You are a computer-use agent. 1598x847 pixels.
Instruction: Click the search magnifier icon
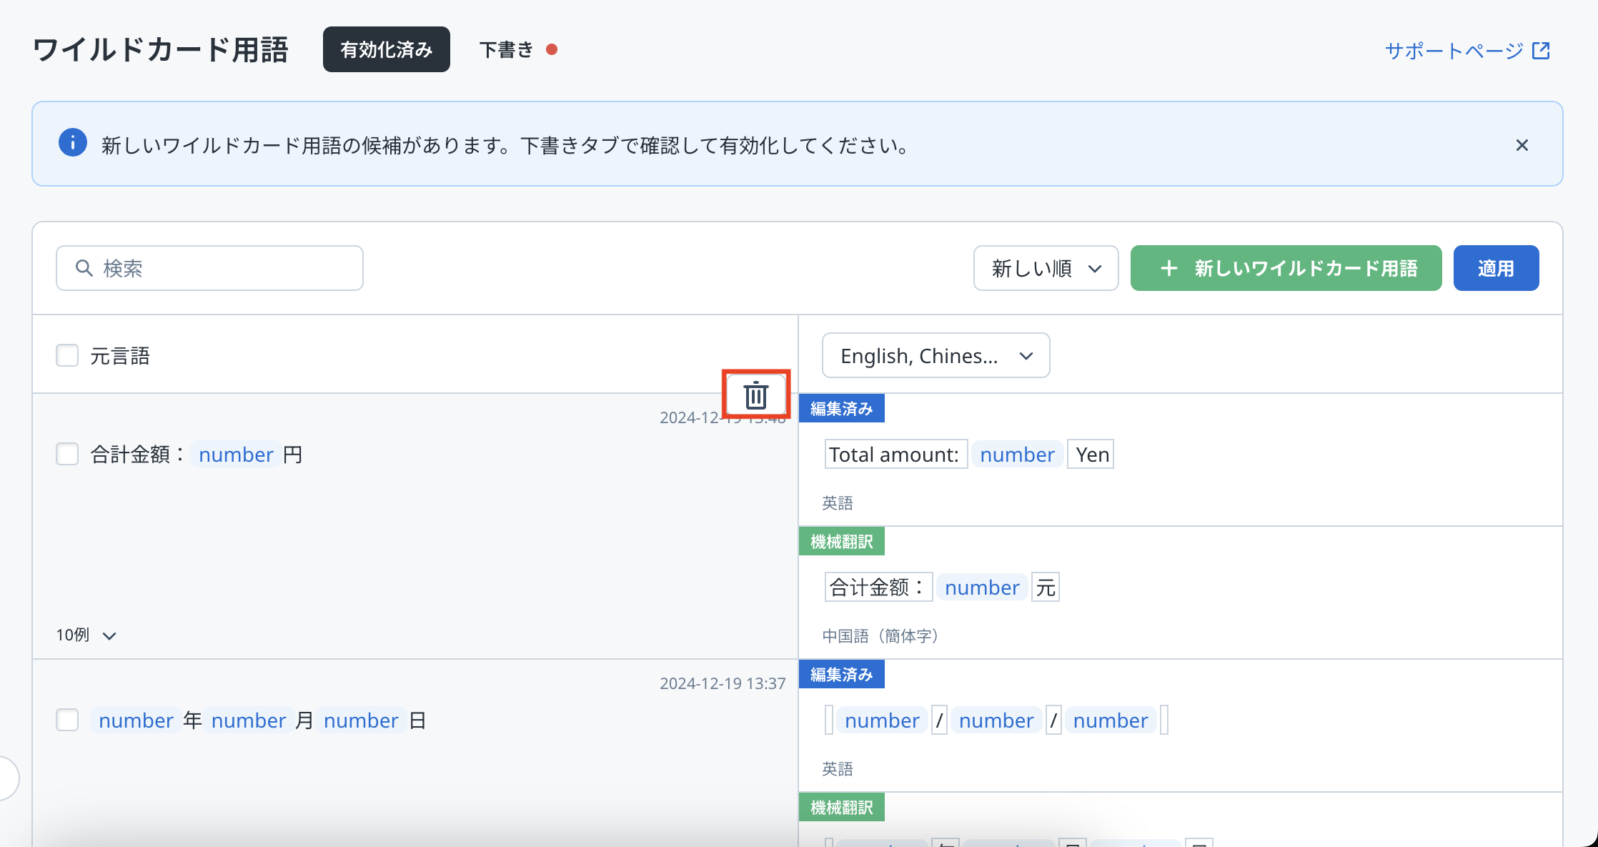coord(84,268)
